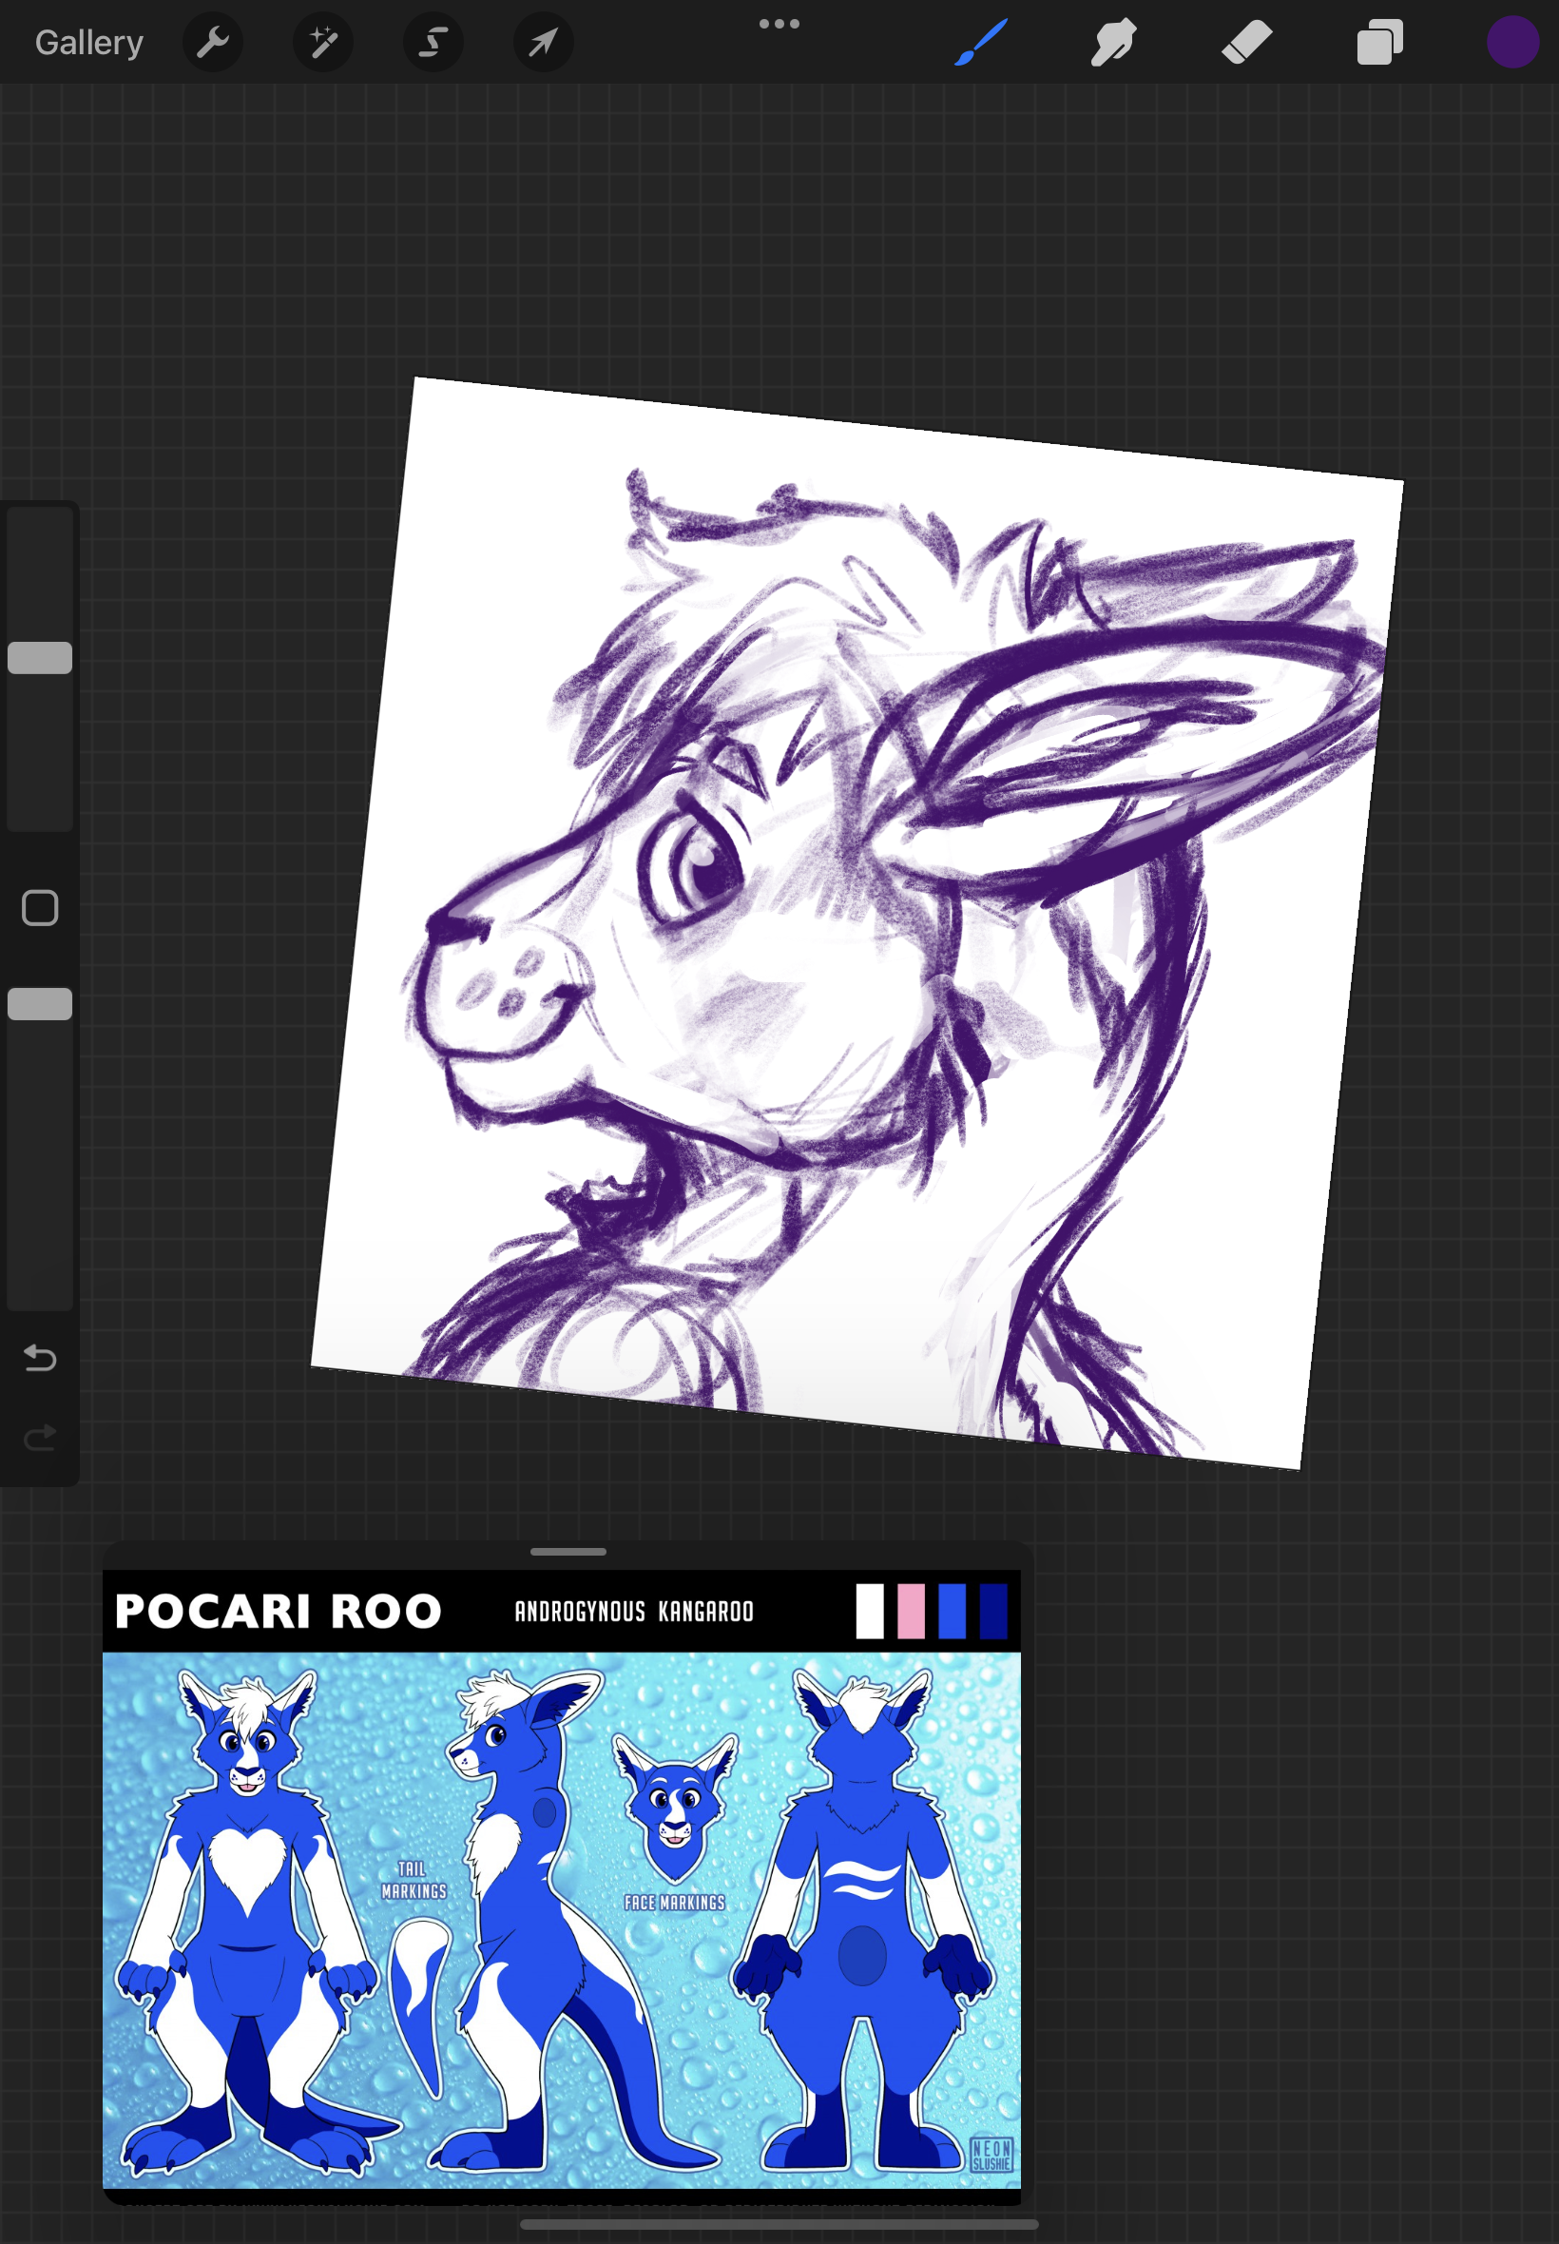
Task: Select the Brush tool
Action: (x=980, y=42)
